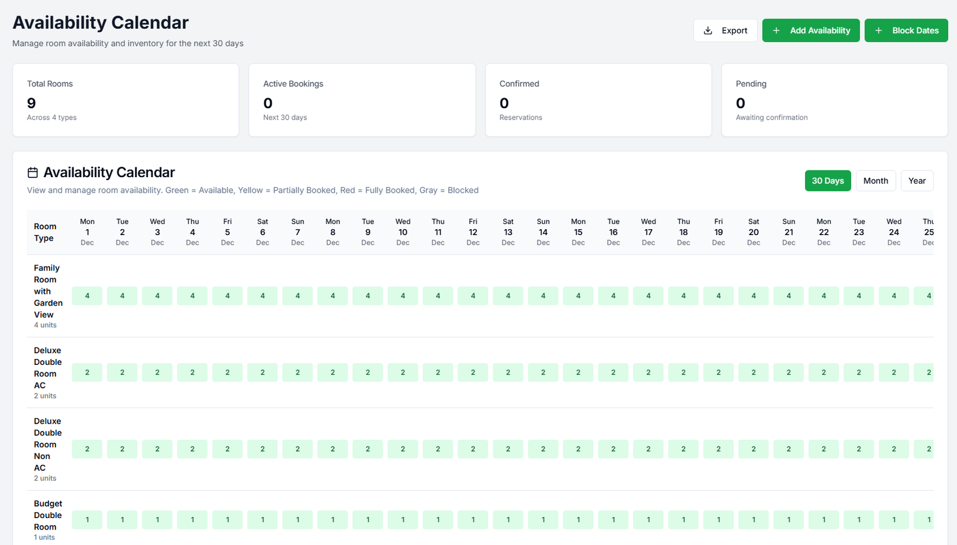Click the download icon on the Export button
Screen dimensions: 957x545
pyautogui.click(x=708, y=31)
